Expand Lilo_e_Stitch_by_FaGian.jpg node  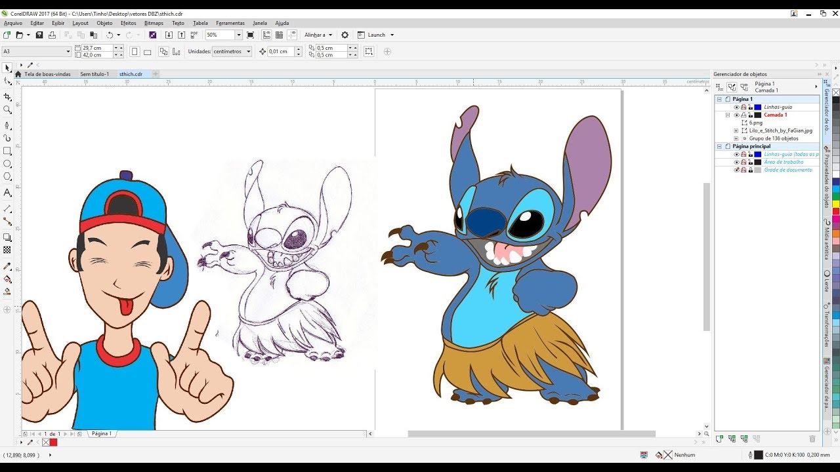point(736,130)
